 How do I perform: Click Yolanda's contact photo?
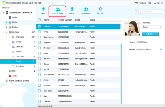132,28
